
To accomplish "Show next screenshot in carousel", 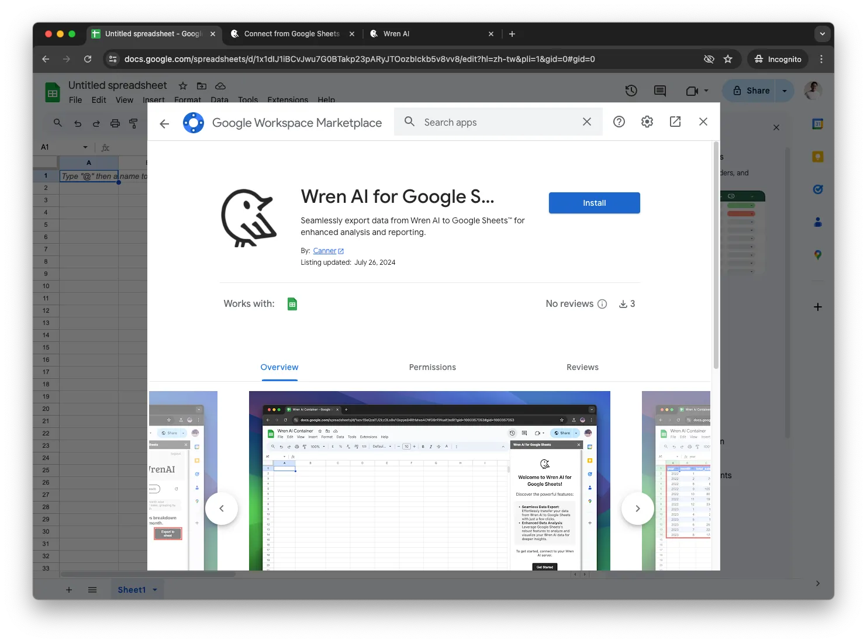I will click(638, 509).
